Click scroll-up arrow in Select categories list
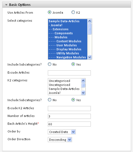The image size is (133, 152). (89, 21)
